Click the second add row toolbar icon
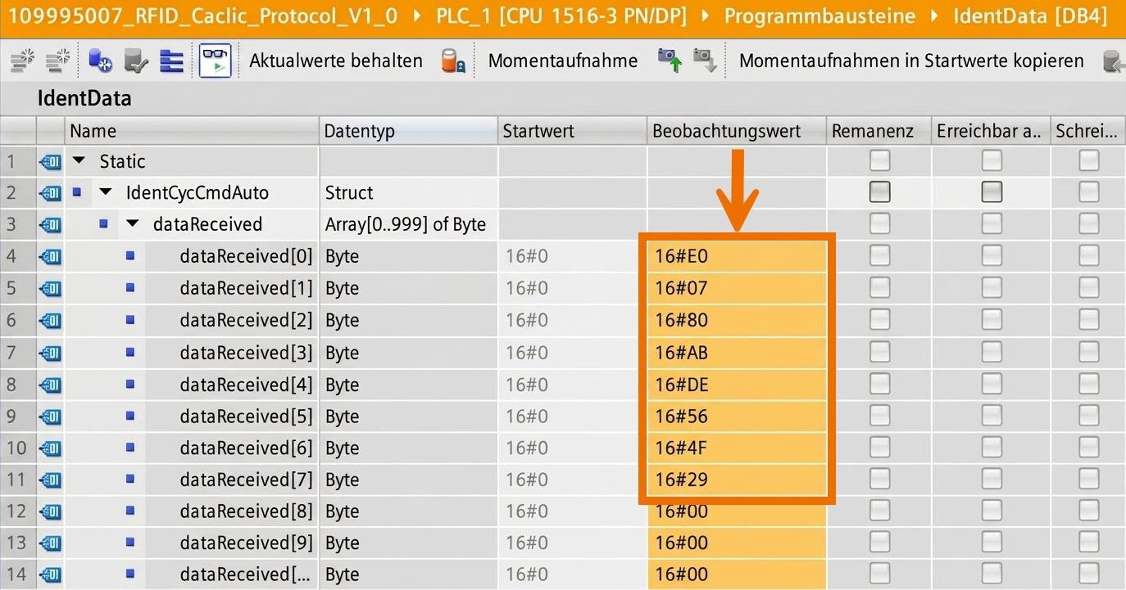This screenshot has height=590, width=1126. click(x=58, y=61)
